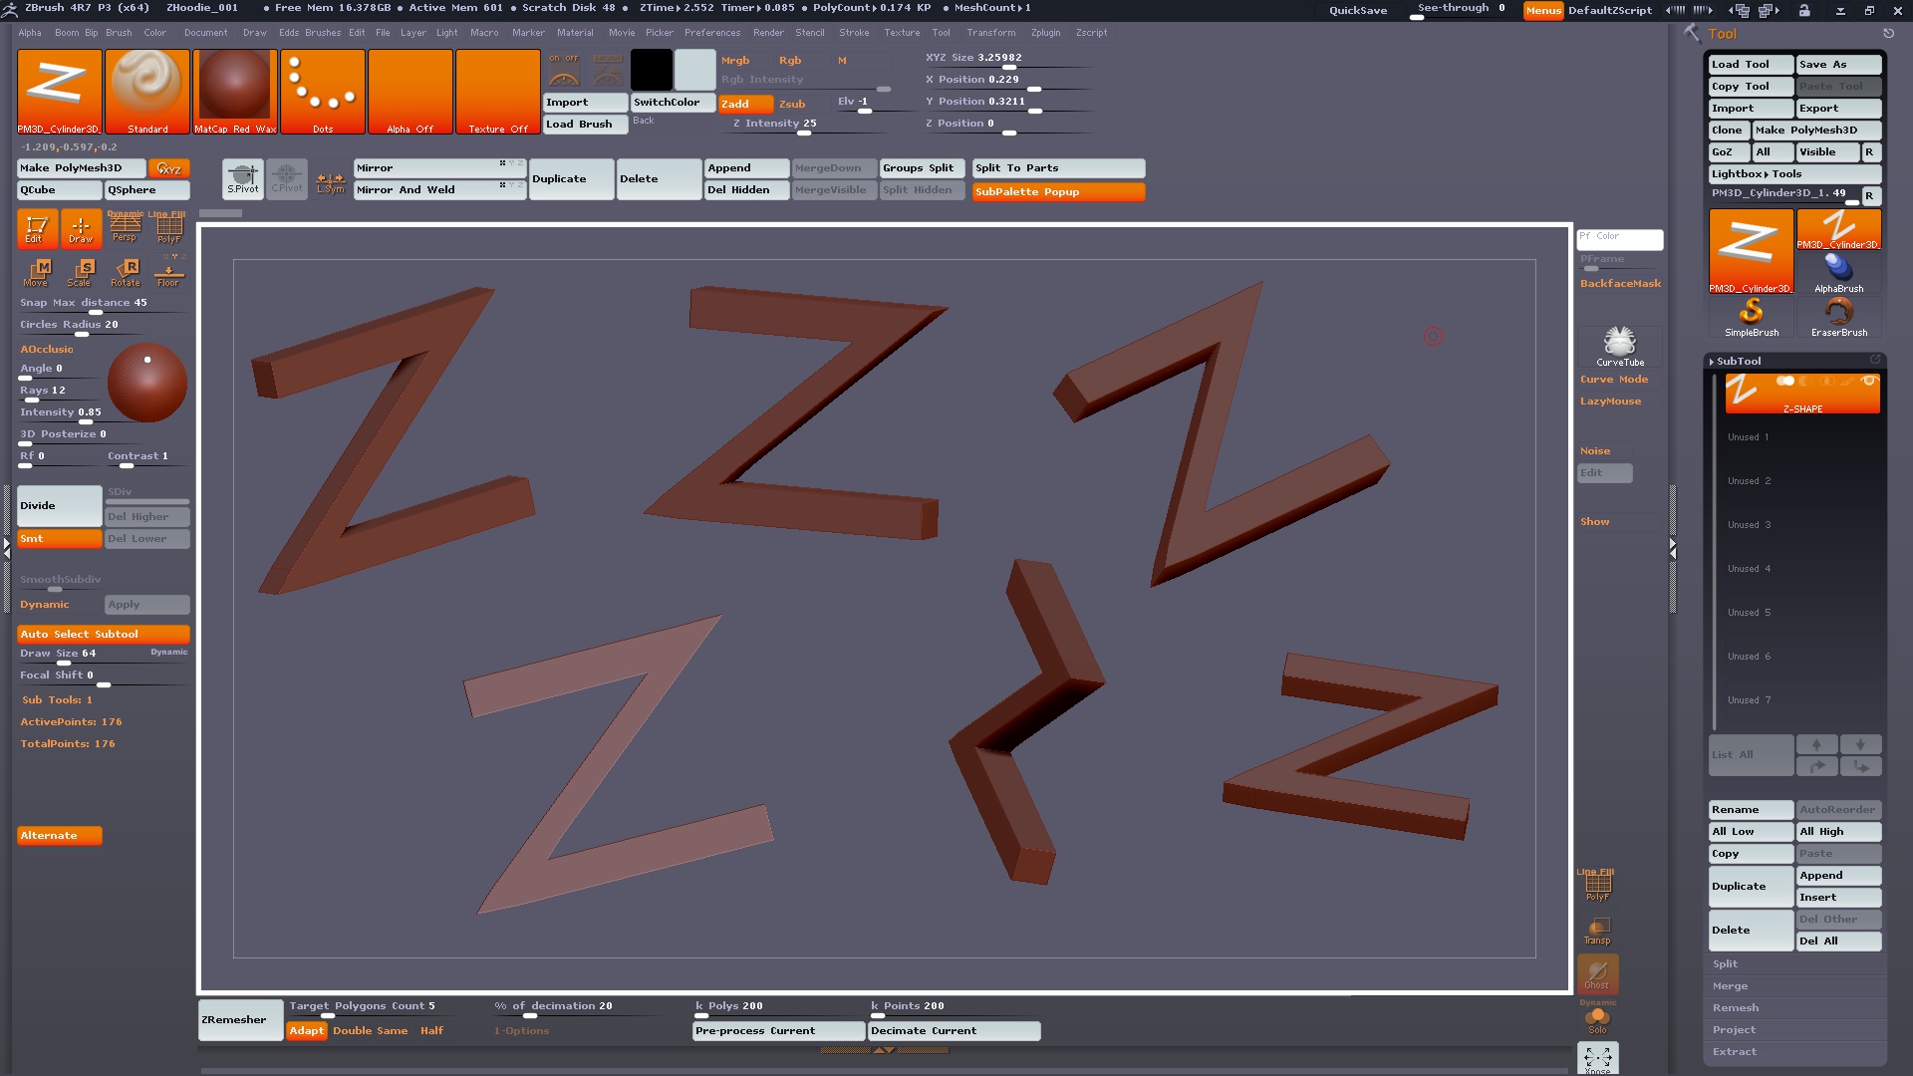Image resolution: width=1913 pixels, height=1076 pixels.
Task: Toggle Auto Select Subtool on or off
Action: click(x=103, y=634)
